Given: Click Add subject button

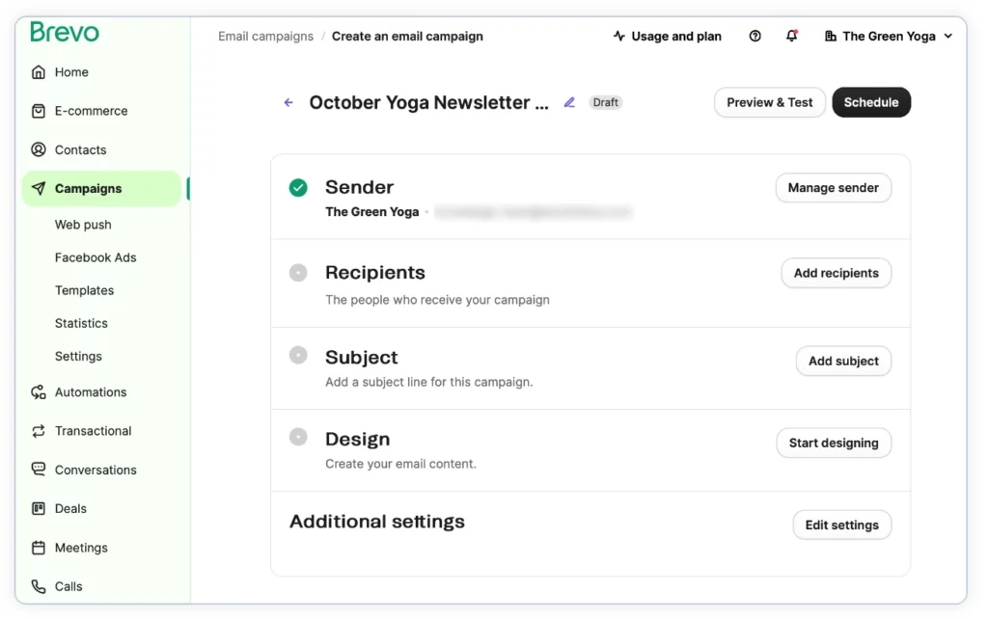Looking at the screenshot, I should (843, 362).
